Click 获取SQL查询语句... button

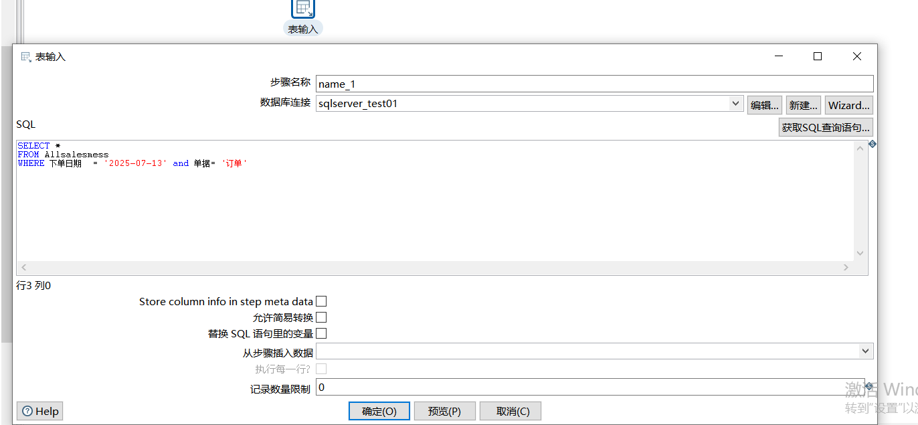(x=826, y=127)
